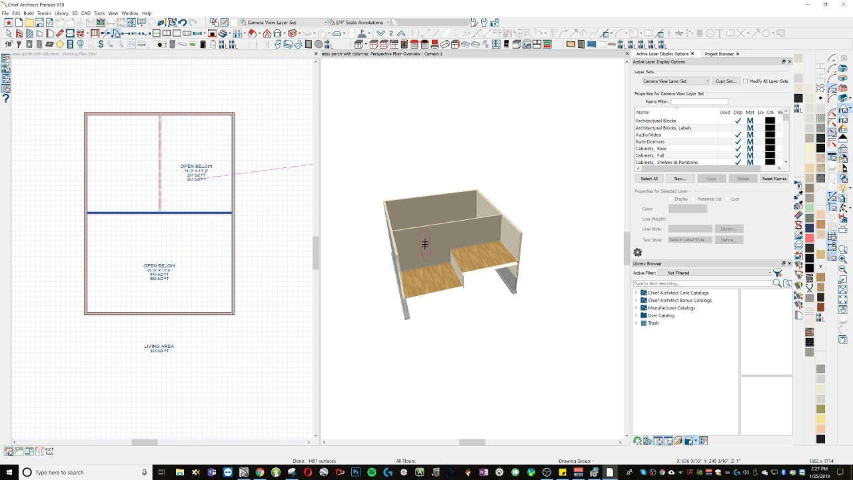Click the dollar sign materials list icon
The width and height of the screenshot is (853, 480).
(101, 44)
